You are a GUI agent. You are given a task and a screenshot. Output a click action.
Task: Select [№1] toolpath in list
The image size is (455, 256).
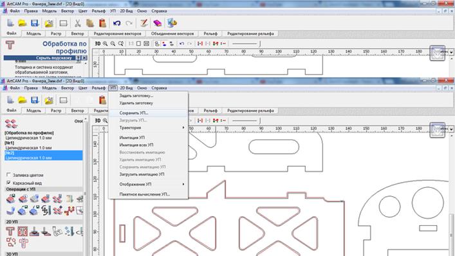click(x=9, y=143)
